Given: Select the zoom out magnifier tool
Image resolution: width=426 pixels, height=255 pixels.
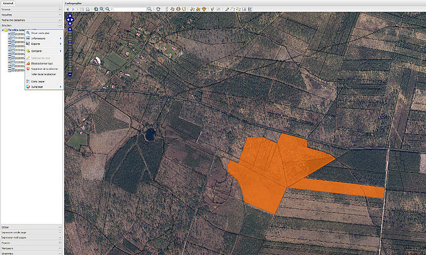Looking at the screenshot, I should [108, 9].
